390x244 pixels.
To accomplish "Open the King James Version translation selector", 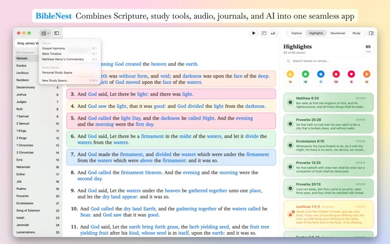I will pos(27,43).
